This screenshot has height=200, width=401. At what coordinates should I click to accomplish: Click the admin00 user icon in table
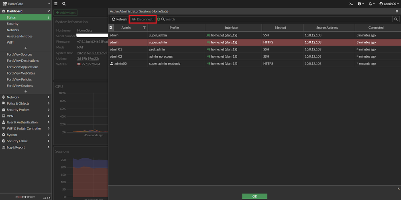pyautogui.click(x=112, y=63)
